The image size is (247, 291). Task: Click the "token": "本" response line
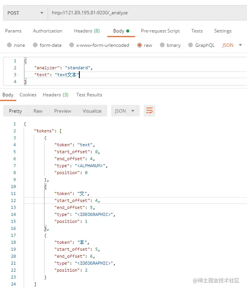click(x=72, y=242)
